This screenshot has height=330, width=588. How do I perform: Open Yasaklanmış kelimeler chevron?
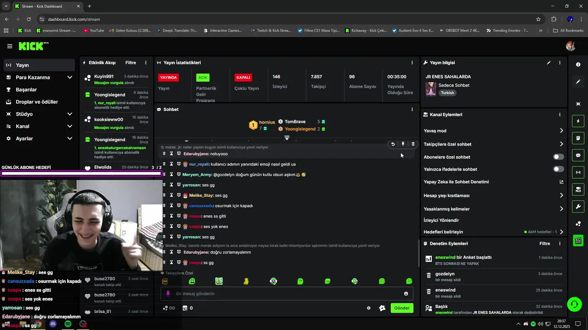[x=561, y=209]
